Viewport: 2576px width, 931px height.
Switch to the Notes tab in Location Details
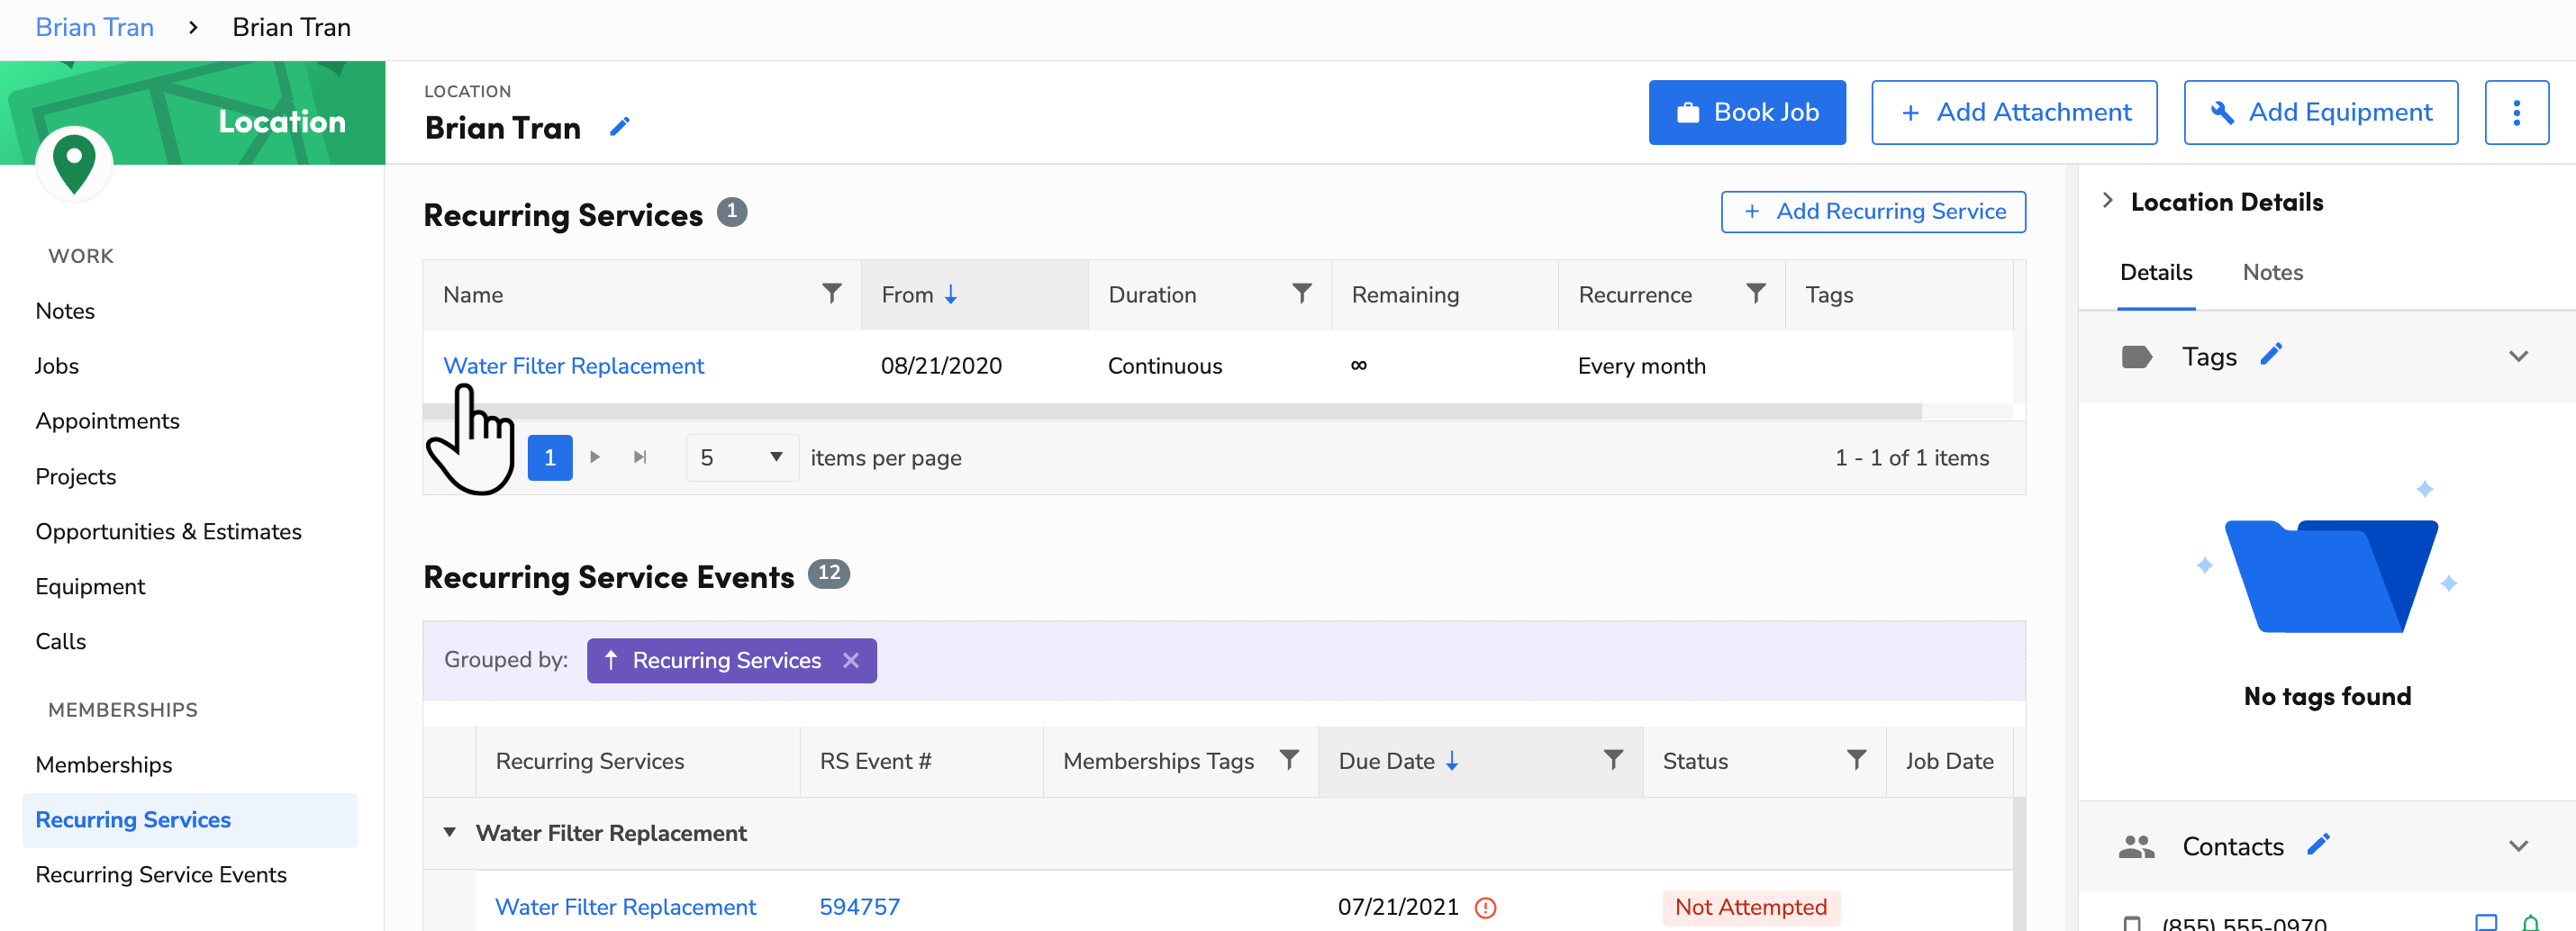pos(2272,272)
